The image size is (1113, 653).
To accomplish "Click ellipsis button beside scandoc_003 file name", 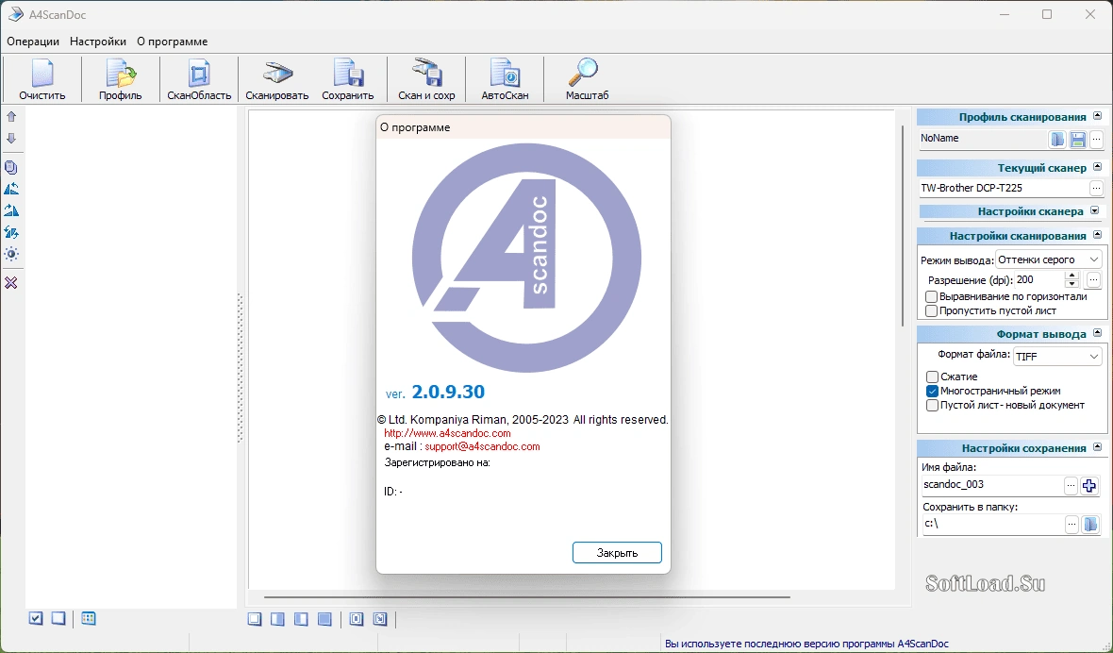I will [1071, 486].
